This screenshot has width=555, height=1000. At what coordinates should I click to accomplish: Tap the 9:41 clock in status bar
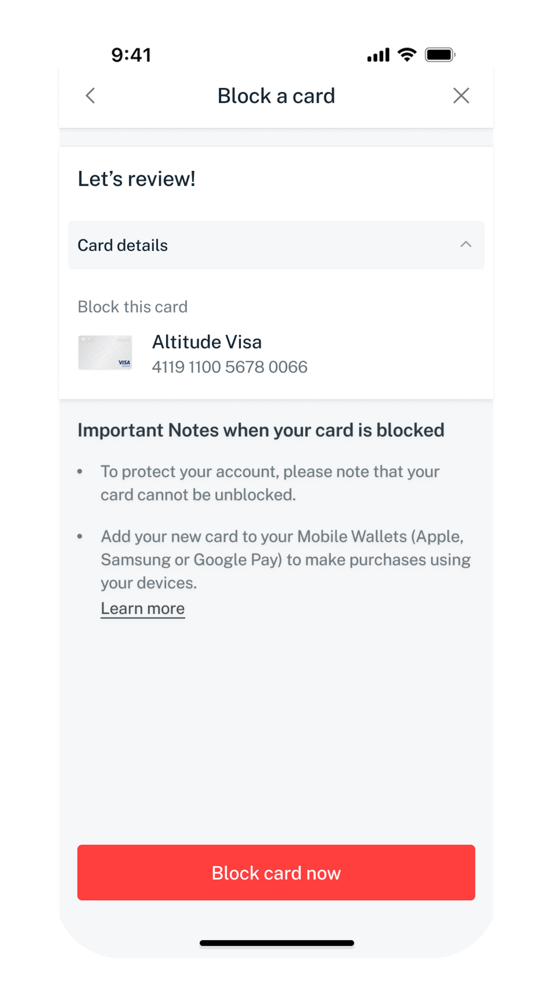(131, 55)
